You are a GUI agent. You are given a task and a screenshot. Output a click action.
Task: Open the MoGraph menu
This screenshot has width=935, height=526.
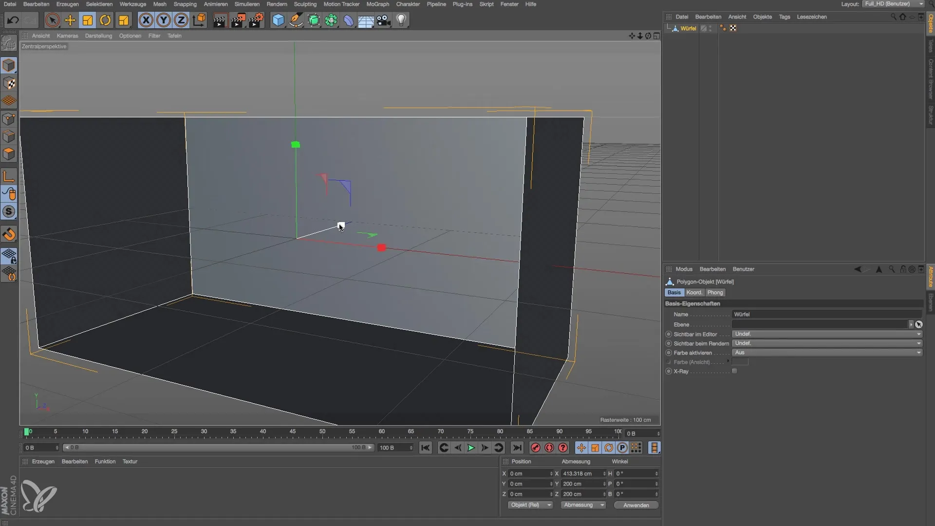[377, 4]
